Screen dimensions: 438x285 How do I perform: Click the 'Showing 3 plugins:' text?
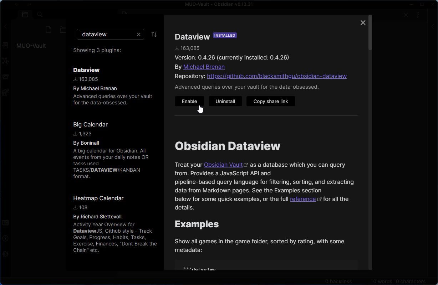[97, 50]
